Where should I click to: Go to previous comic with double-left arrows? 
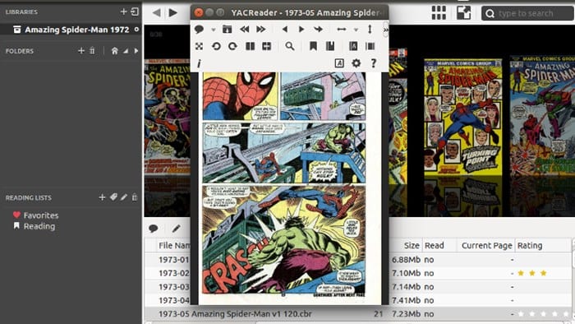244,29
